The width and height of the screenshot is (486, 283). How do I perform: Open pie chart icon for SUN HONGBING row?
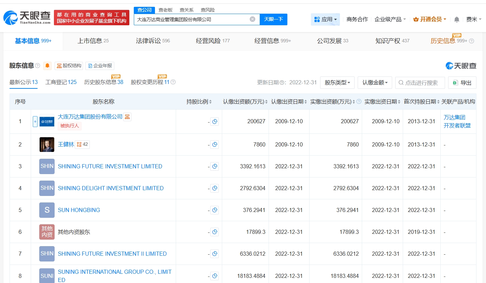point(214,210)
